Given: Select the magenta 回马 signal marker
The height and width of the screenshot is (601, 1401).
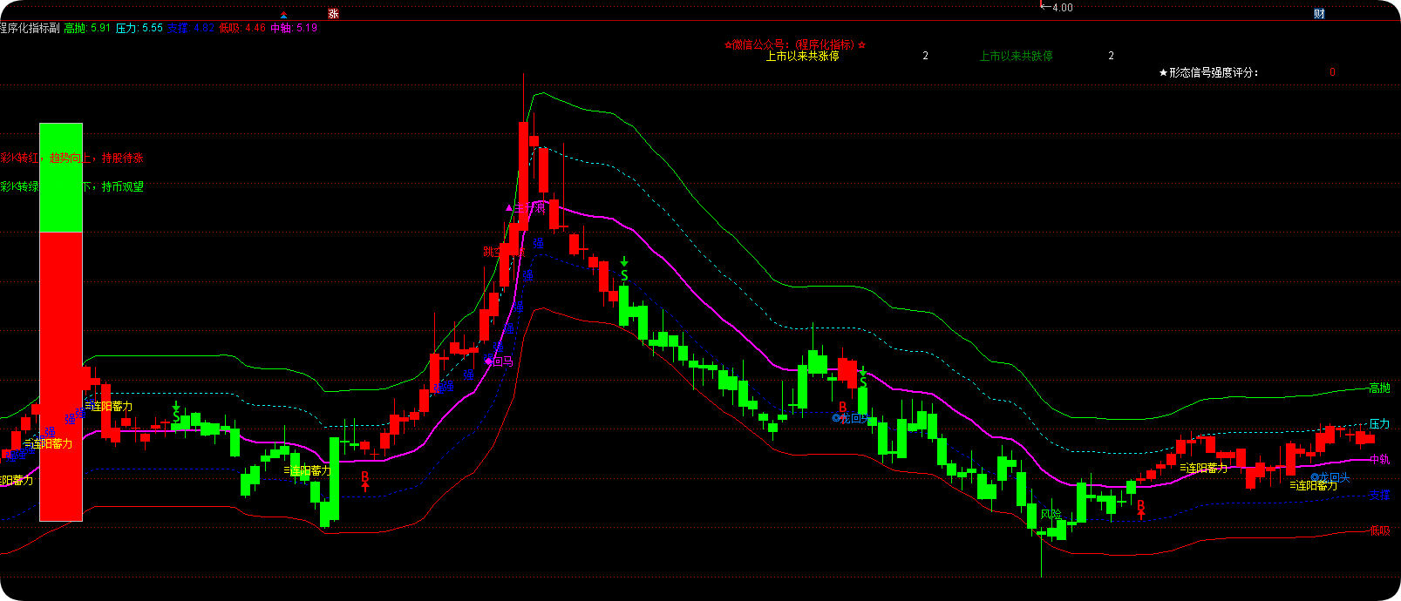Looking at the screenshot, I should pos(500,361).
